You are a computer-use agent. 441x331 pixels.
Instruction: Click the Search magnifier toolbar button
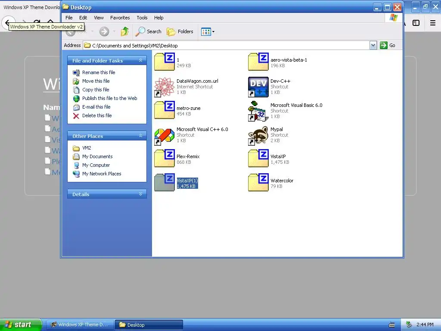pyautogui.click(x=148, y=31)
